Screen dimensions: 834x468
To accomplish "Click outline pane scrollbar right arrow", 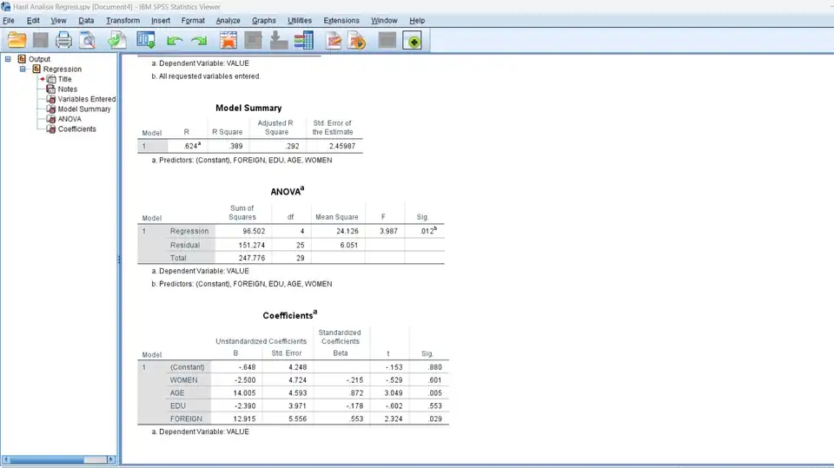I will (111, 459).
